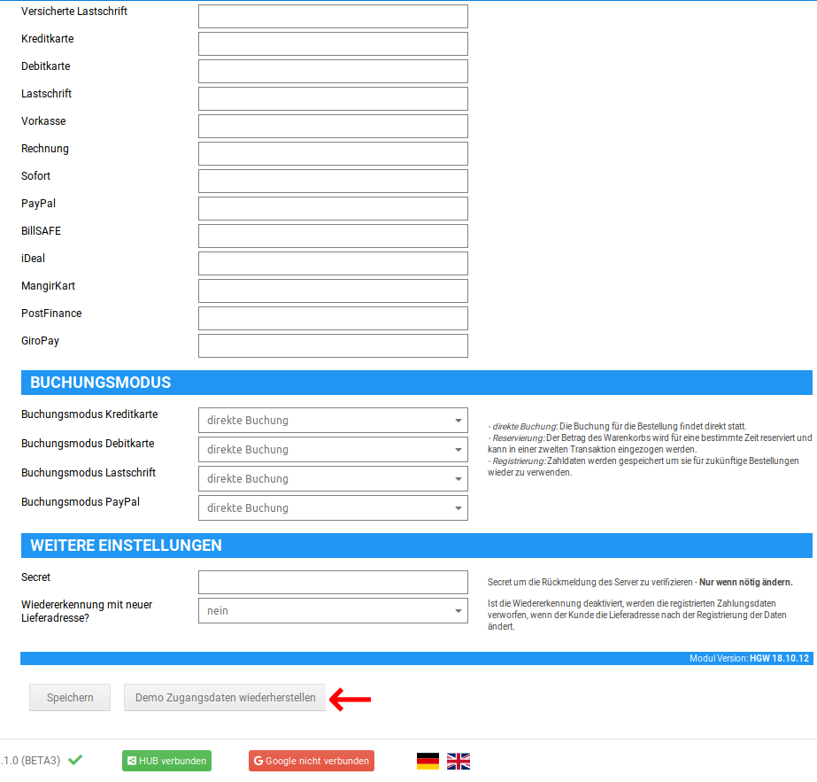Select the PayPal channel text field
The image size is (817, 782).
[333, 209]
